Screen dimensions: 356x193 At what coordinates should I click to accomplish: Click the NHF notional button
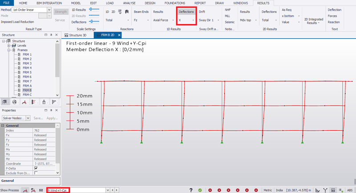click(227, 10)
